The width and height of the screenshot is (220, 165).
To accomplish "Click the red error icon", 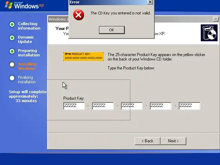I will coord(79,15).
